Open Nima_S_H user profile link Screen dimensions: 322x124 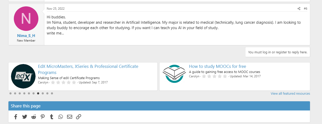[26, 36]
